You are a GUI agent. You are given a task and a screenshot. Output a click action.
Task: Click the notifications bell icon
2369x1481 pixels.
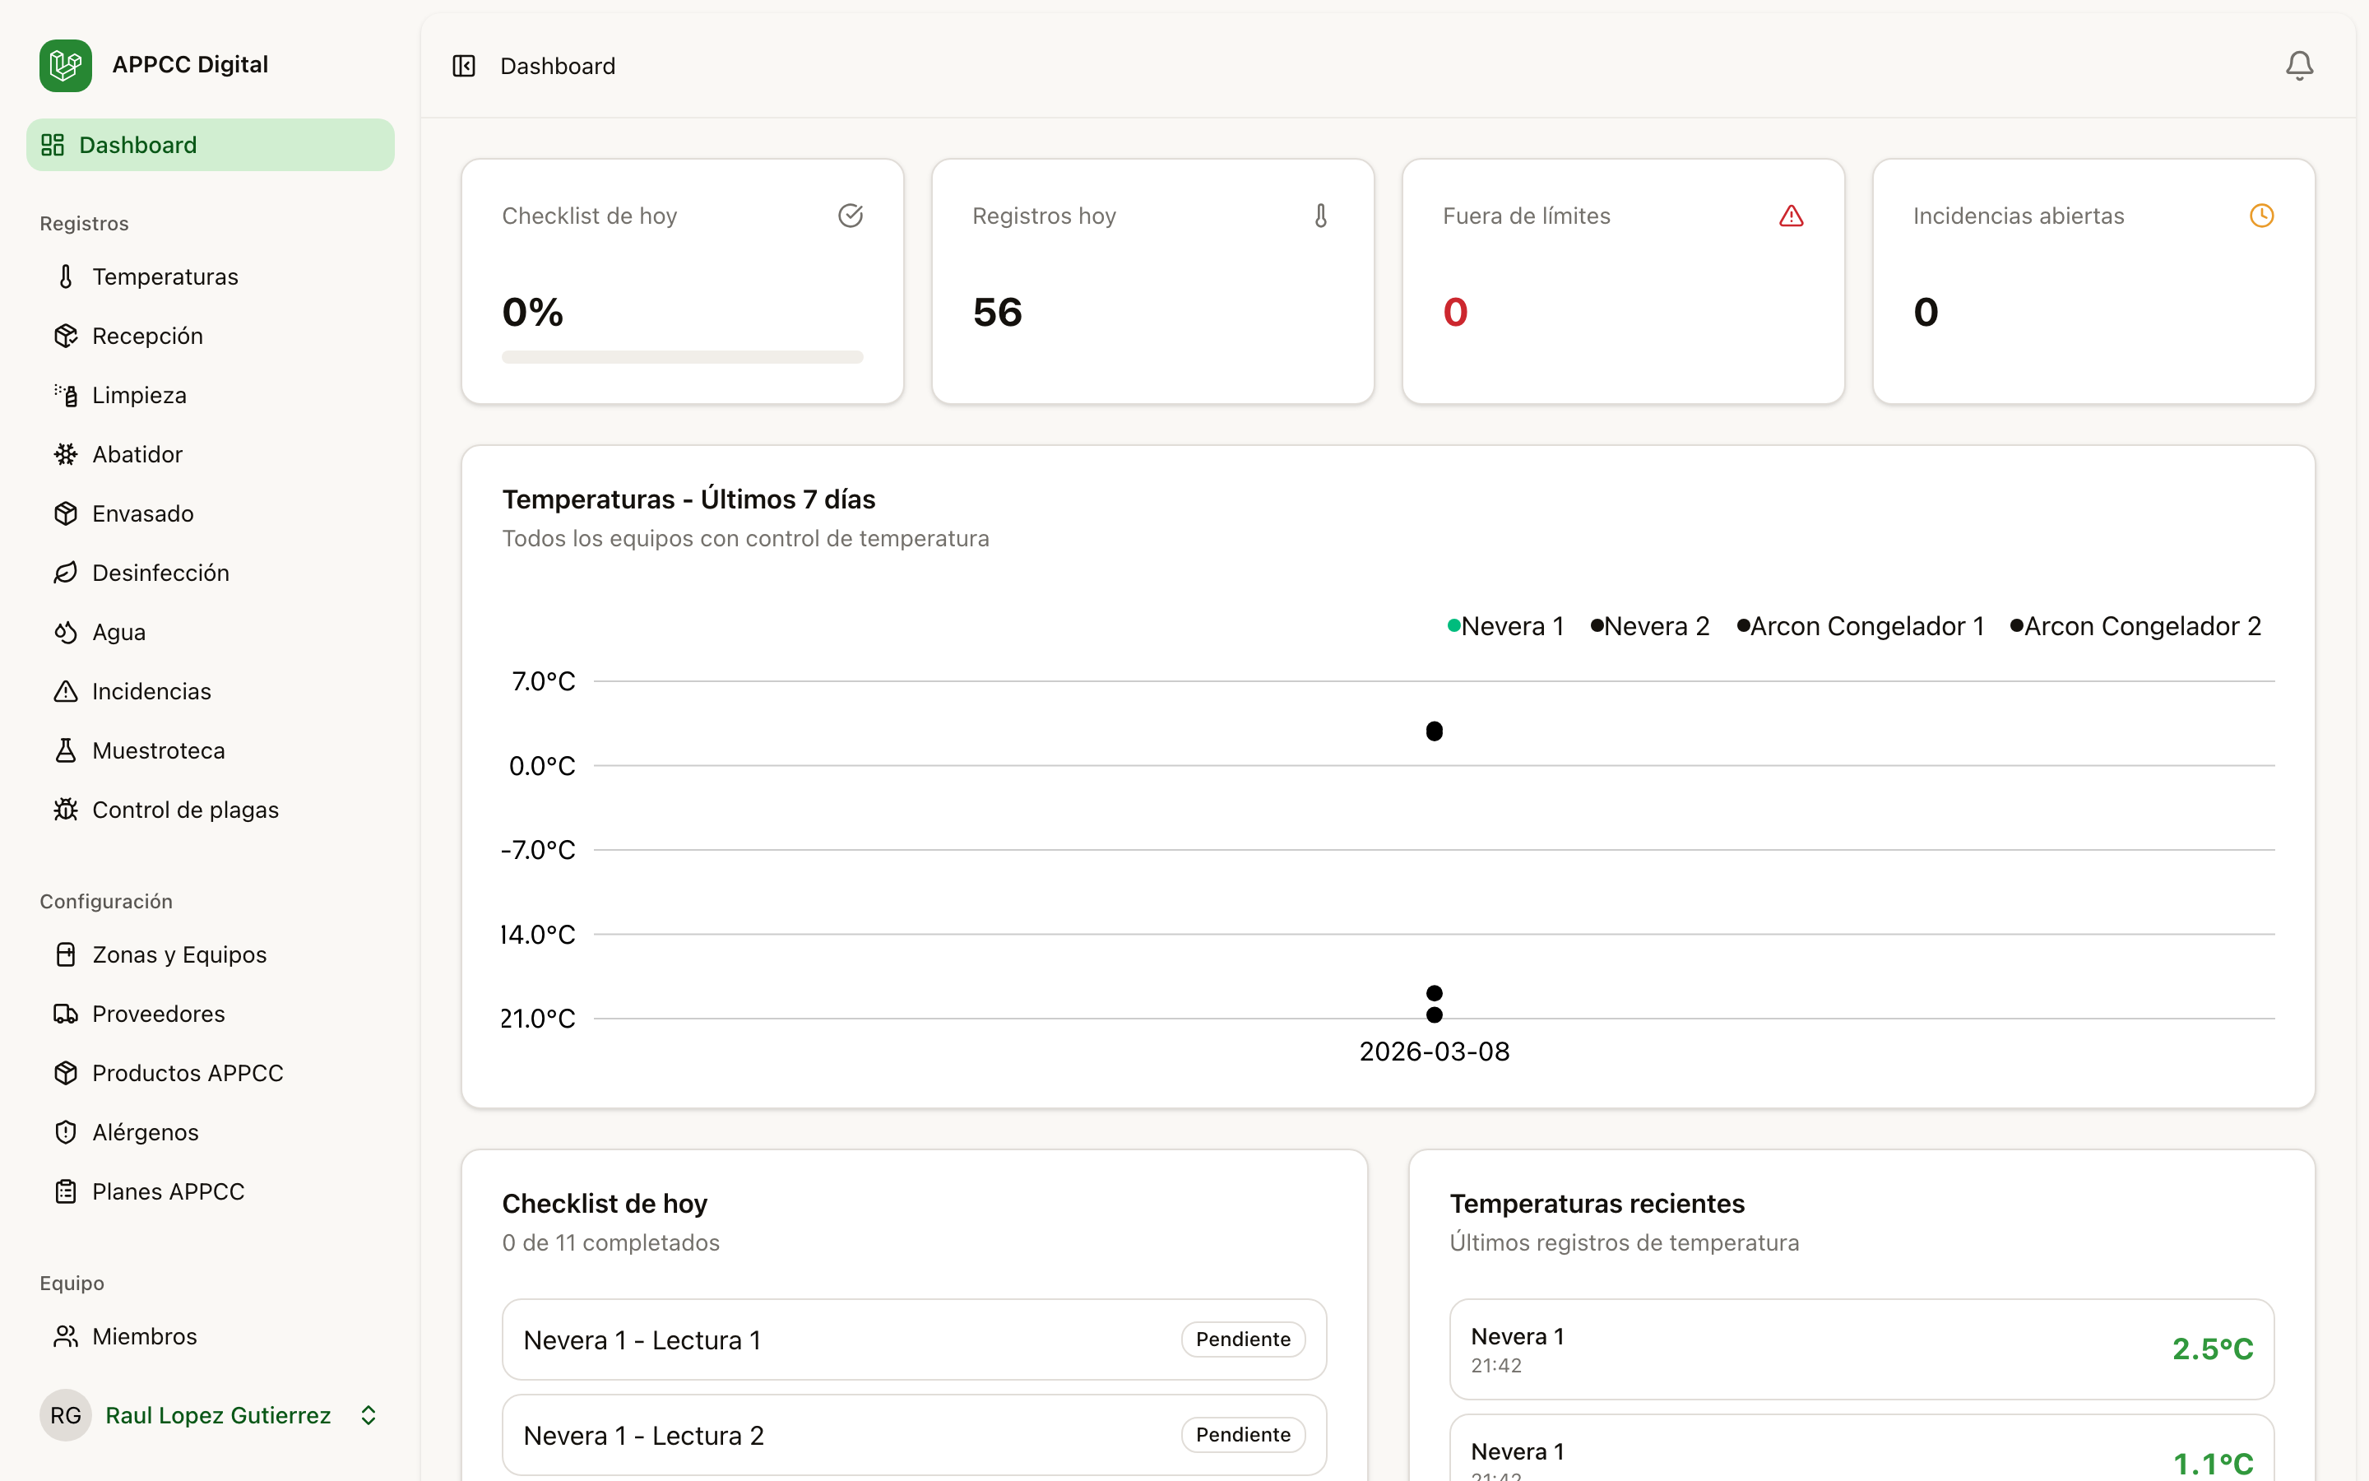(2298, 66)
